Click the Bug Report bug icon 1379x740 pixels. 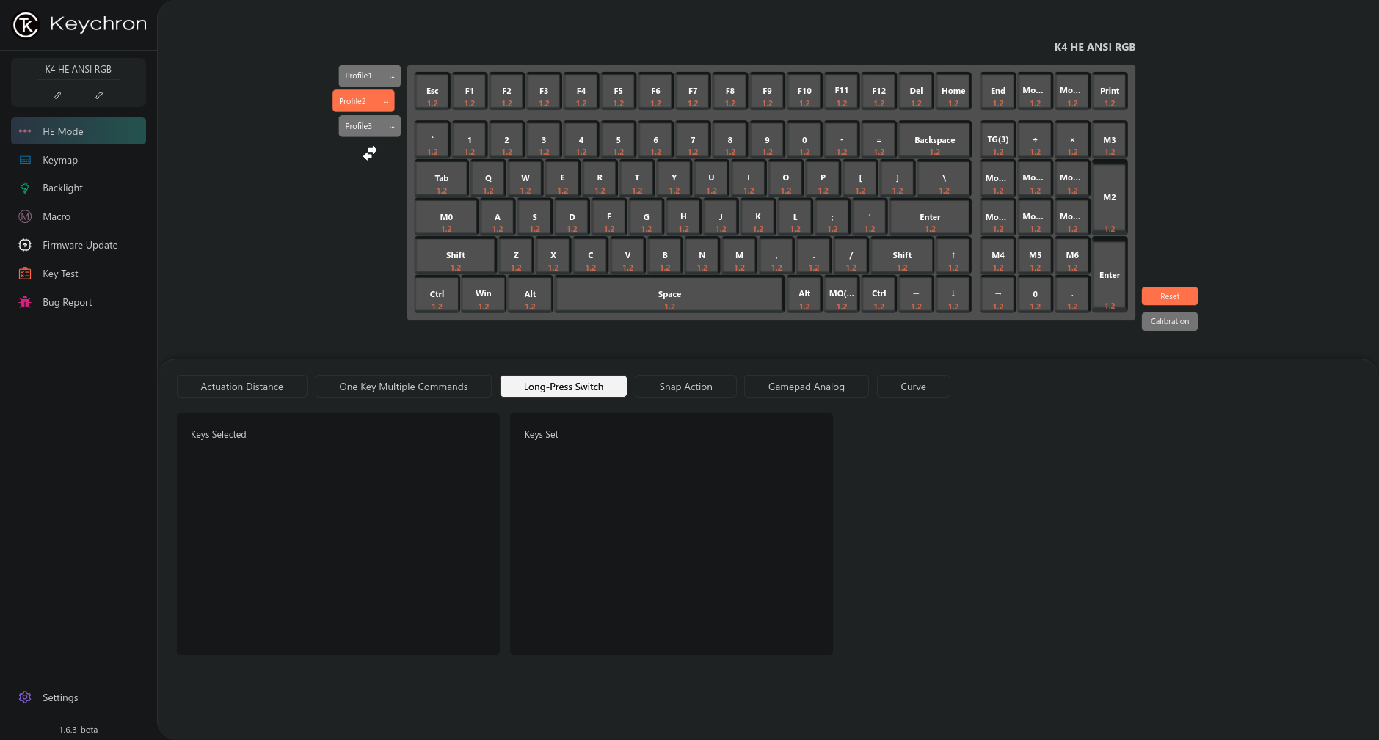click(25, 302)
